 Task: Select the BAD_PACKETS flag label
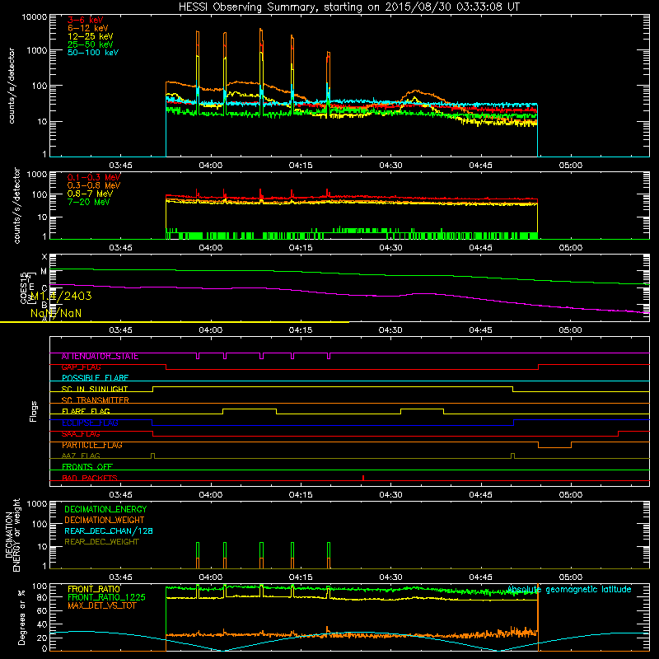click(x=90, y=478)
